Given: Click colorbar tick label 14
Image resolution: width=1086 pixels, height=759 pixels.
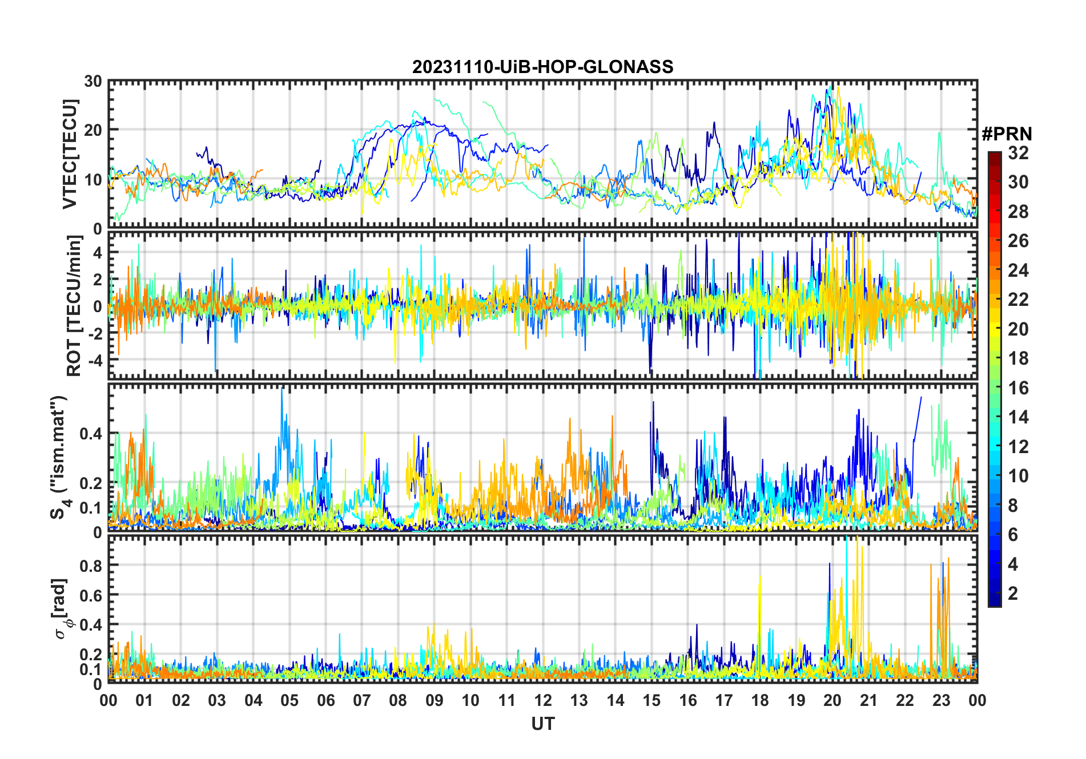Looking at the screenshot, I should 1018,417.
